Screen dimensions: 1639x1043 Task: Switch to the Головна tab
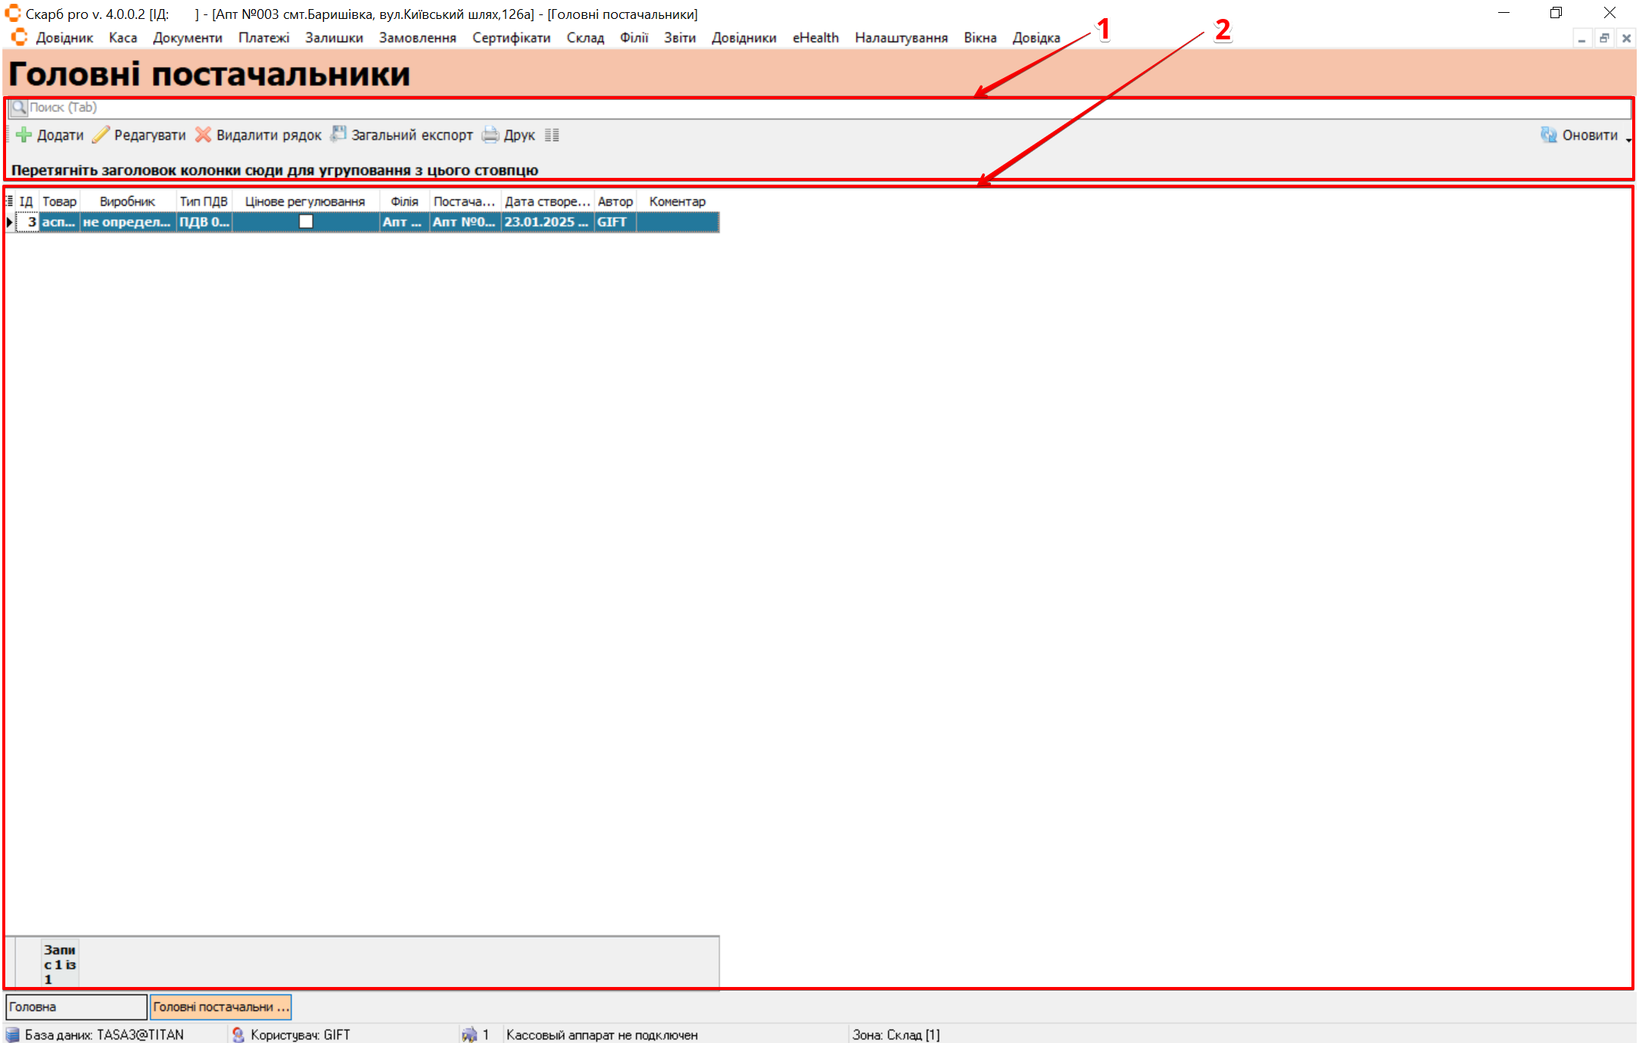76,1007
